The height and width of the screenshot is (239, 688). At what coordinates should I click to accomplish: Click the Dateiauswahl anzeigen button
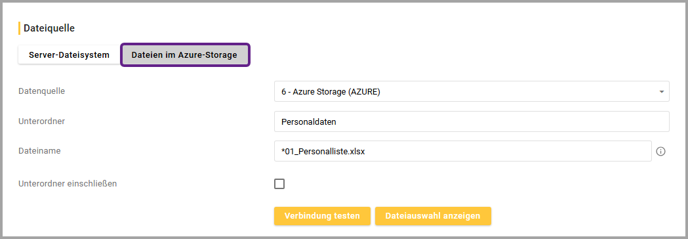[433, 216]
